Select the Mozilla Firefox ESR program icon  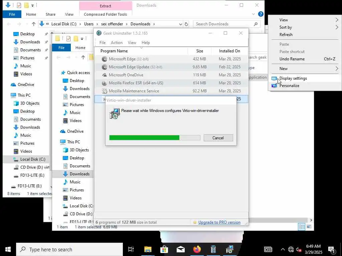click(105, 83)
